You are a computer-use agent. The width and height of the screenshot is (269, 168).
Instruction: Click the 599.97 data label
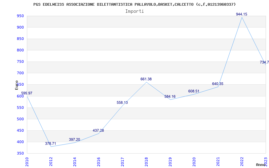point(27,93)
